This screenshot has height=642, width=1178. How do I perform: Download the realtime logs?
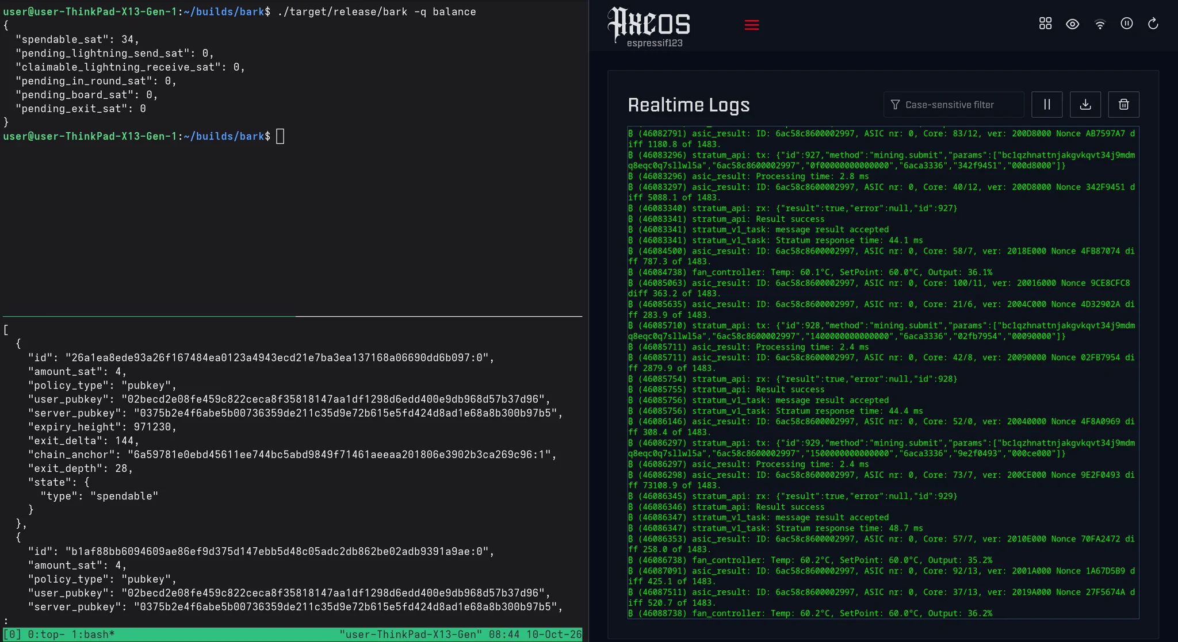(1085, 105)
